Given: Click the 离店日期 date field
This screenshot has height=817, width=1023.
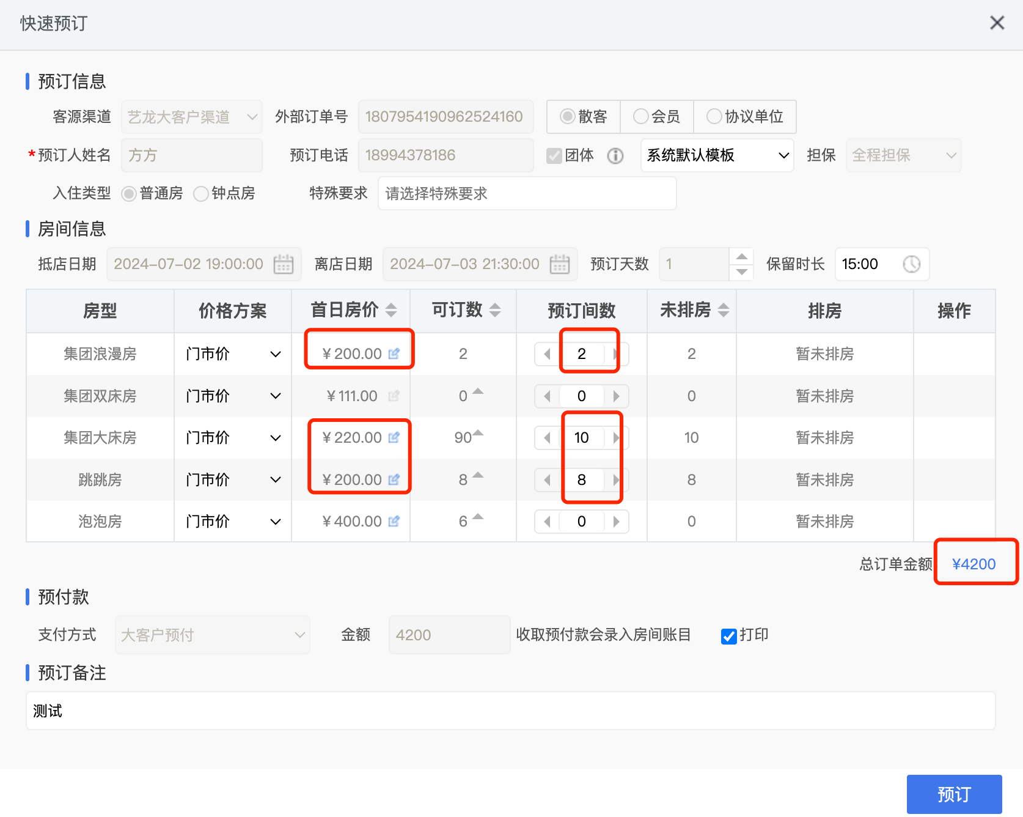Looking at the screenshot, I should pyautogui.click(x=480, y=264).
